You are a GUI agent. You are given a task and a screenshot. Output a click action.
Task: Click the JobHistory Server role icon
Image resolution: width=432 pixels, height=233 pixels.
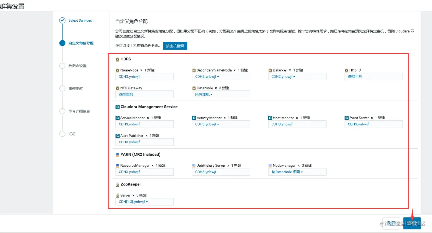coord(194,165)
